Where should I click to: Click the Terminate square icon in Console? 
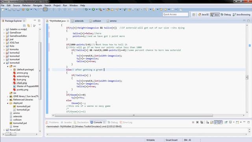point(193,122)
